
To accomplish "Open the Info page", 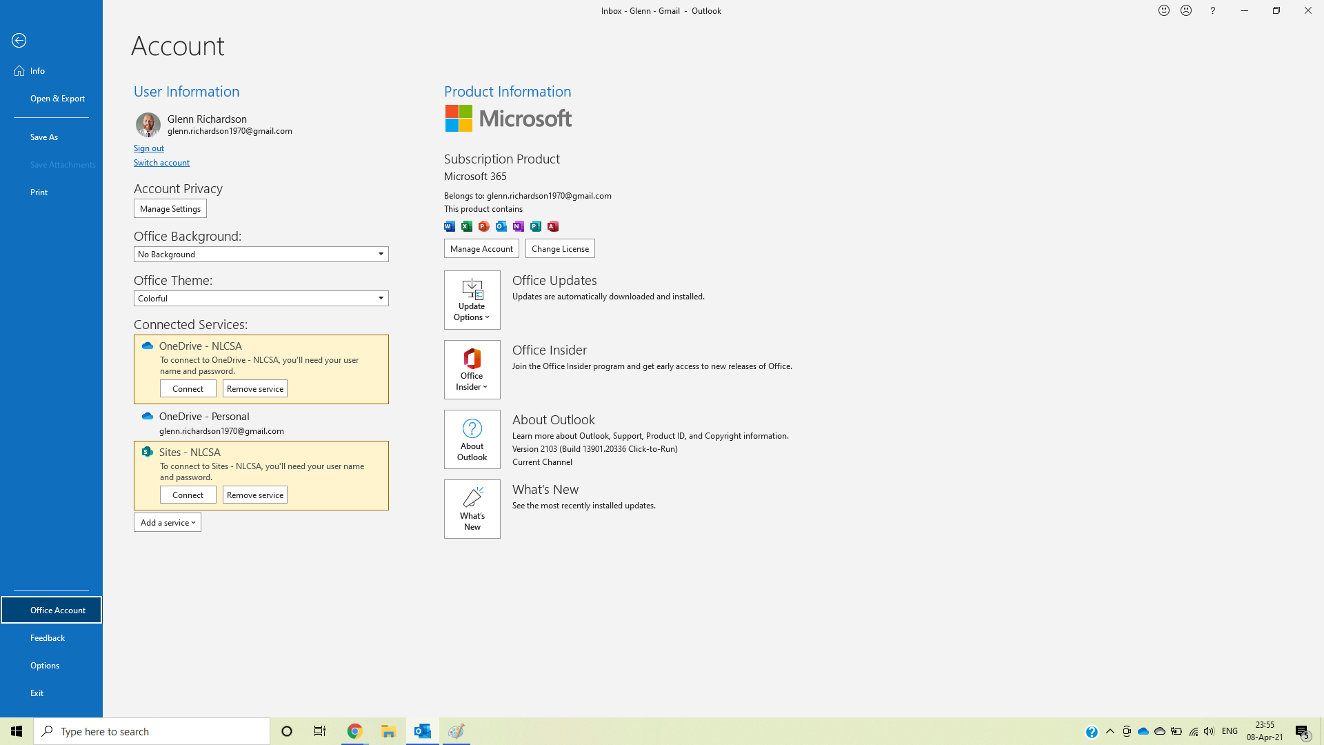I will [x=51, y=71].
